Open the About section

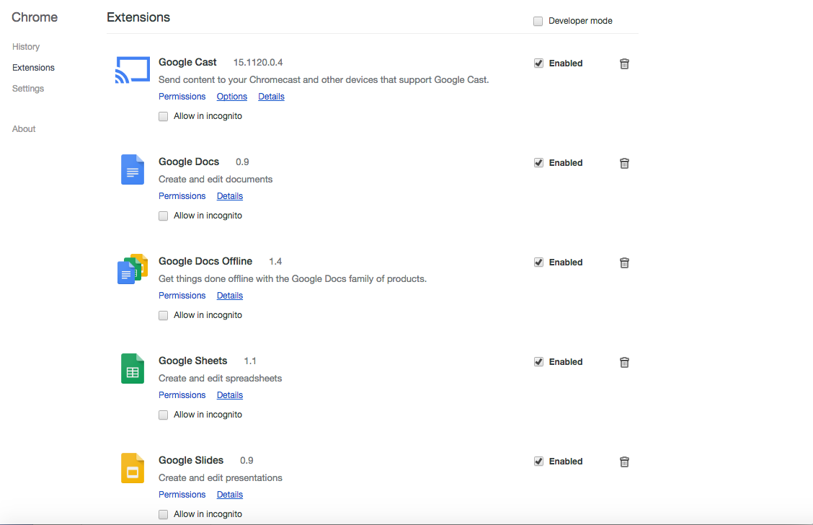[24, 129]
